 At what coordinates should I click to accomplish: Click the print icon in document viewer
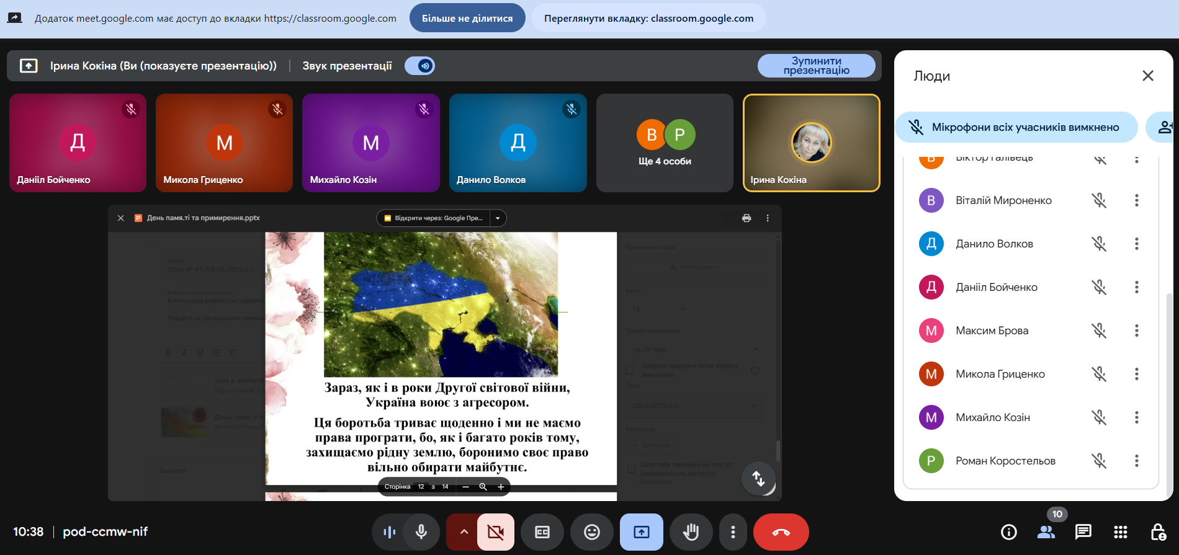click(x=746, y=218)
